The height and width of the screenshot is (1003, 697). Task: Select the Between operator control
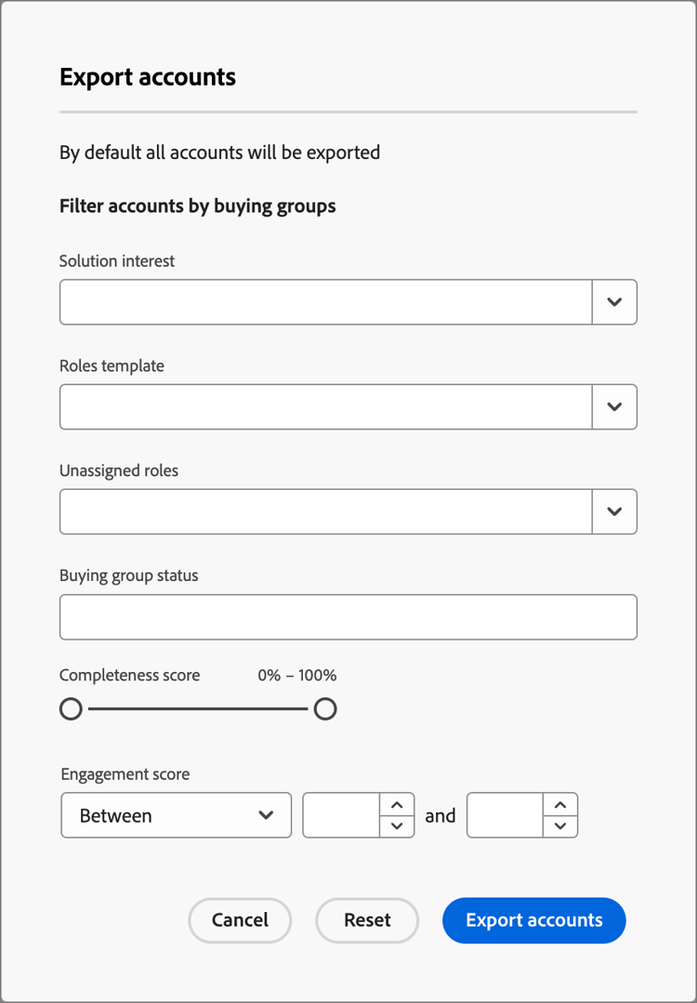[x=176, y=815]
